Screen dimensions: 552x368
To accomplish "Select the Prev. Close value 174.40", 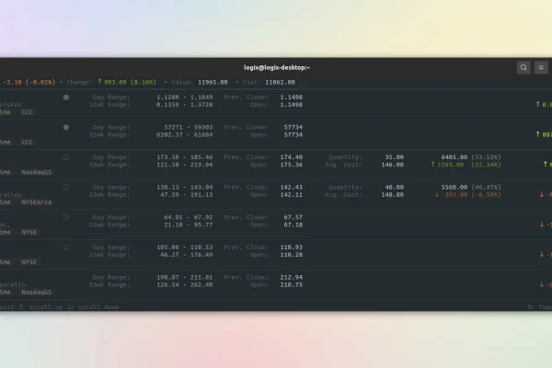I will click(x=291, y=157).
